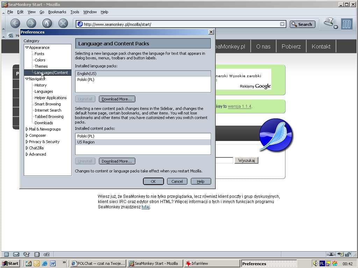This screenshot has width=358, height=268.
Task: Open ChatZilla from the status bar icon
Action: coord(46,254)
